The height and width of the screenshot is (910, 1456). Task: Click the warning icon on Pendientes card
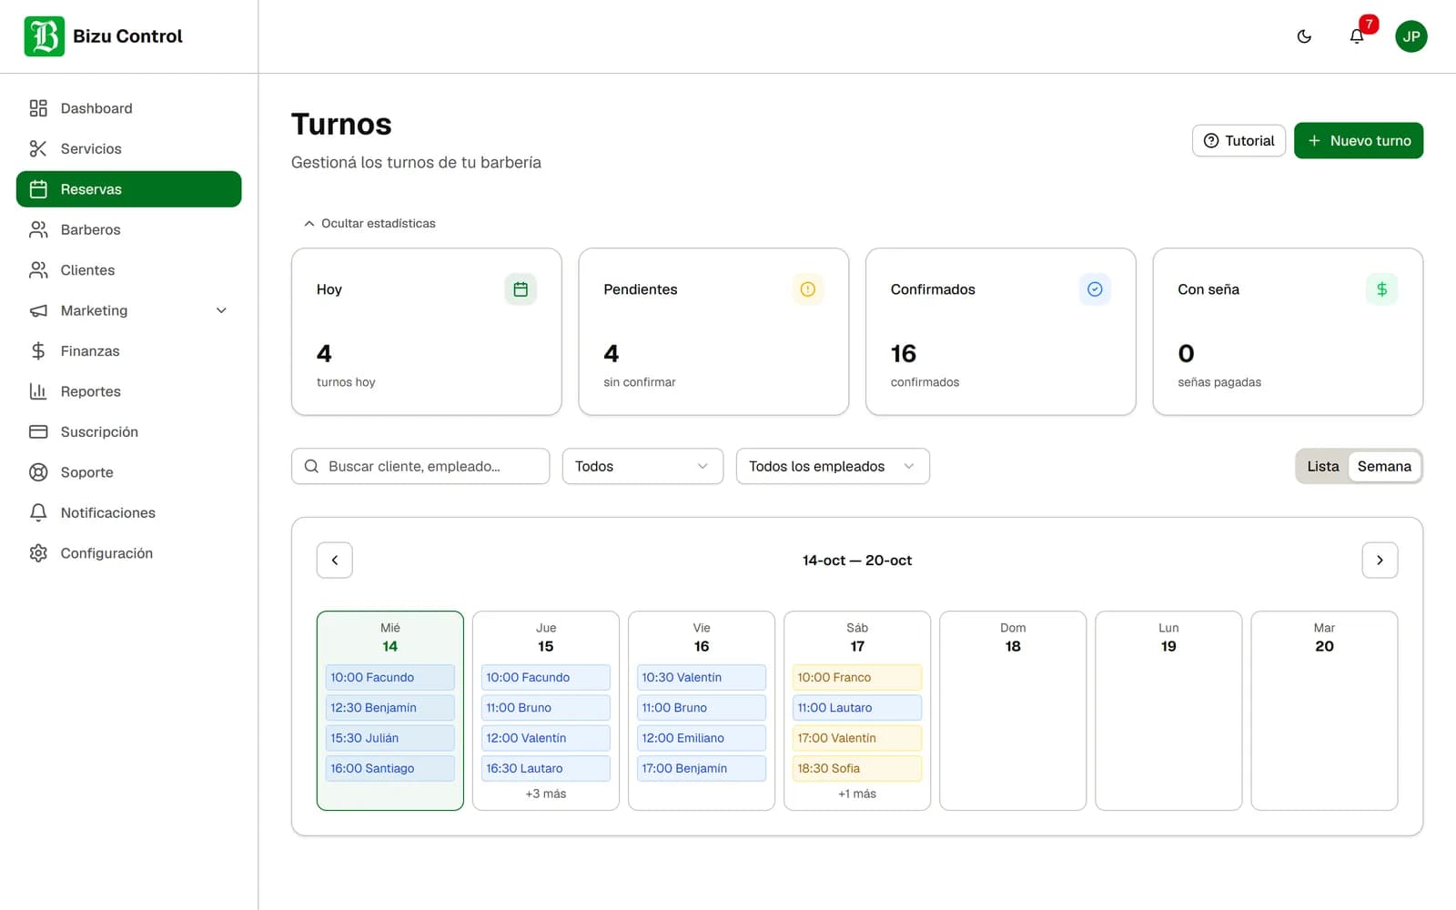807,289
